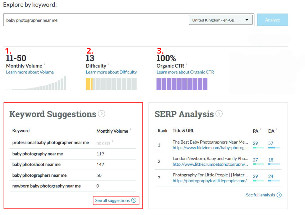Click the Monthly Volume bar chart

36,83
